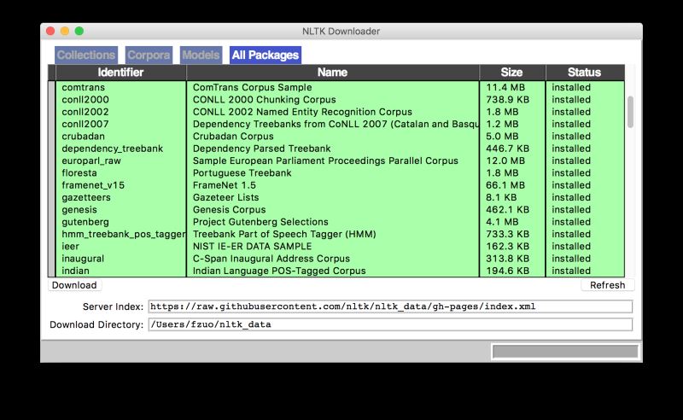Select the floresta identifier
The height and width of the screenshot is (420, 683).
pyautogui.click(x=79, y=173)
